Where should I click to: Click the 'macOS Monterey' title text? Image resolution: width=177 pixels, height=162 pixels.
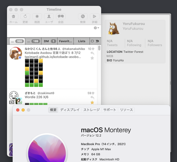pyautogui.click(x=106, y=130)
